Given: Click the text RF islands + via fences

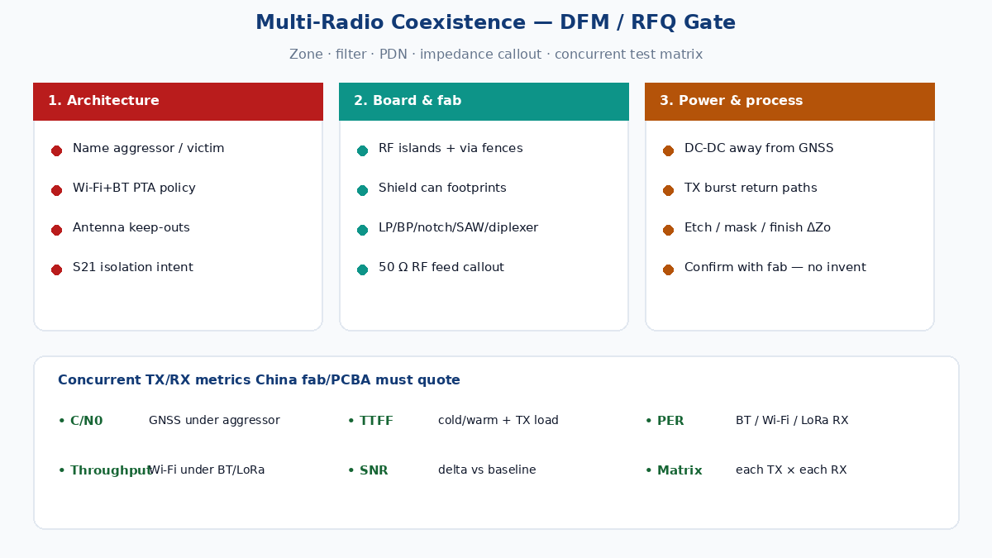Looking at the screenshot, I should click(451, 149).
